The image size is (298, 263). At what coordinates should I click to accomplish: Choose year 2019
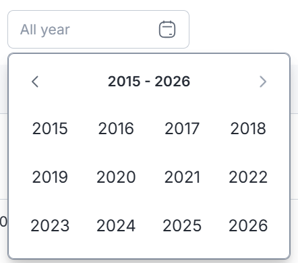pyautogui.click(x=50, y=177)
